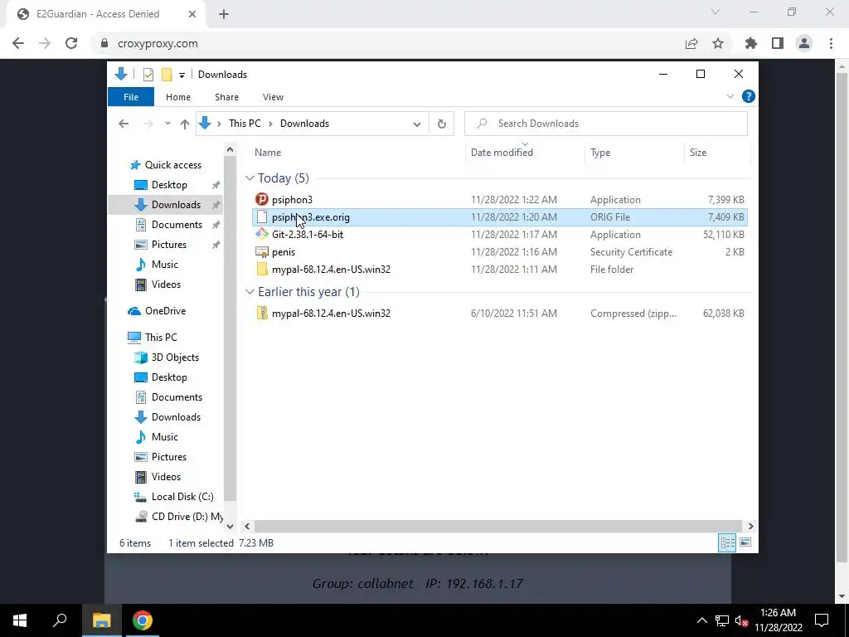Viewport: 849px width, 637px height.
Task: Select the psiphon3.exe.orig file
Action: pyautogui.click(x=500, y=217)
